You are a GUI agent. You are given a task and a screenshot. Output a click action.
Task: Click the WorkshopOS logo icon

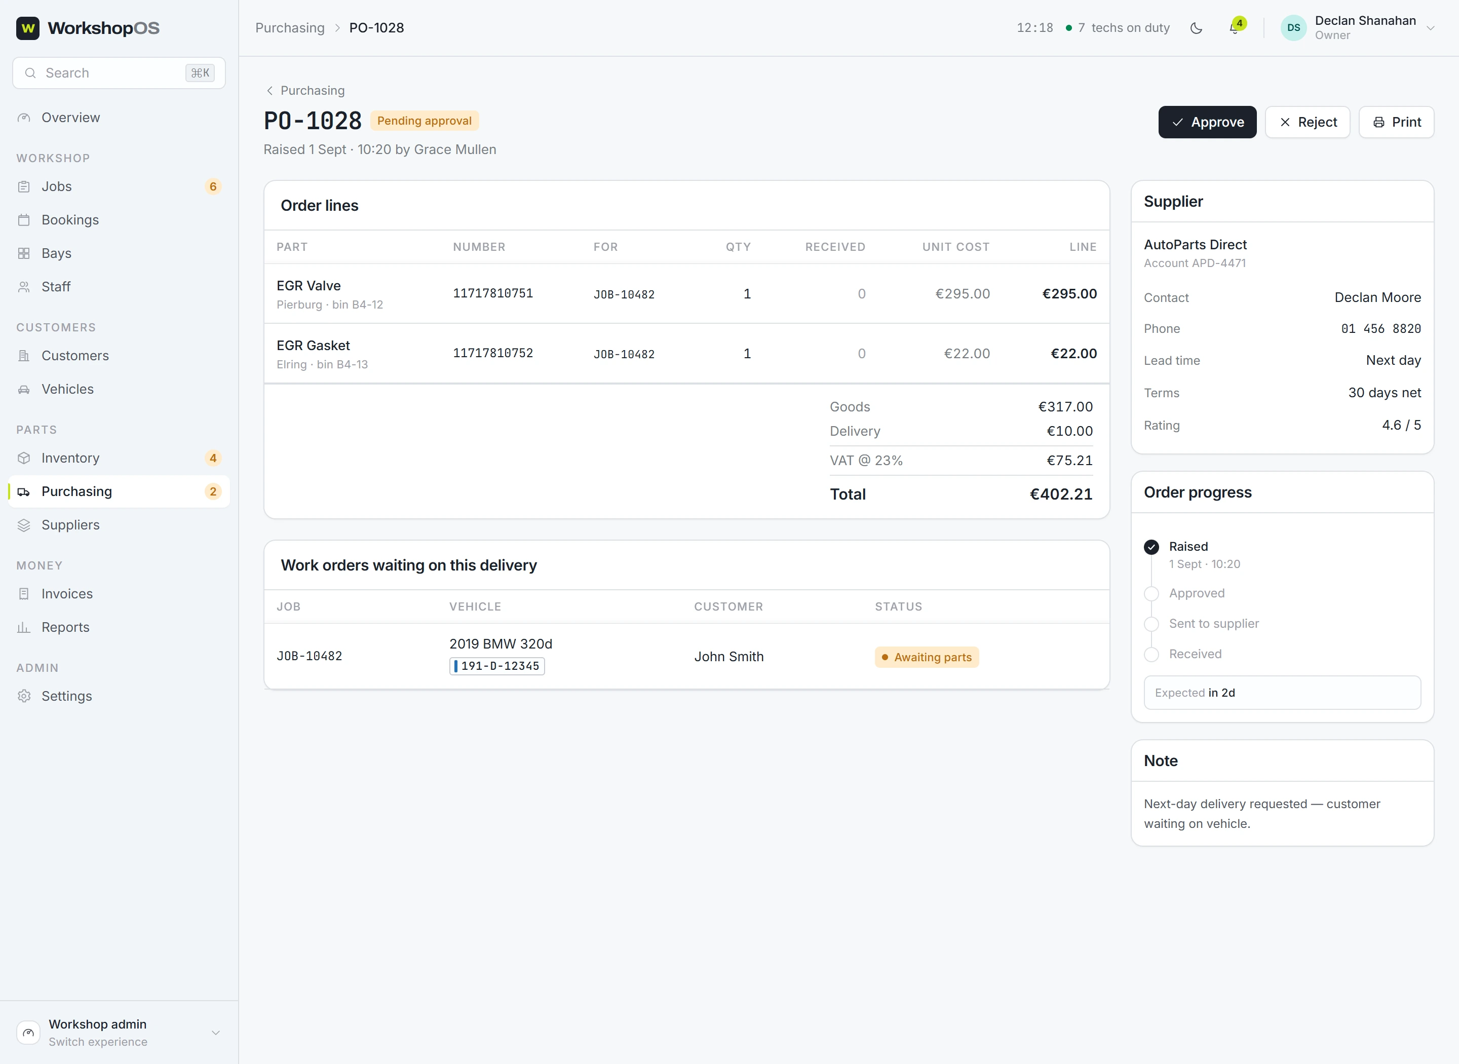coord(28,28)
